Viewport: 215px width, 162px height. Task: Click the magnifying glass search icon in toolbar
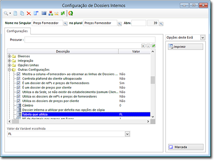pos(6,13)
